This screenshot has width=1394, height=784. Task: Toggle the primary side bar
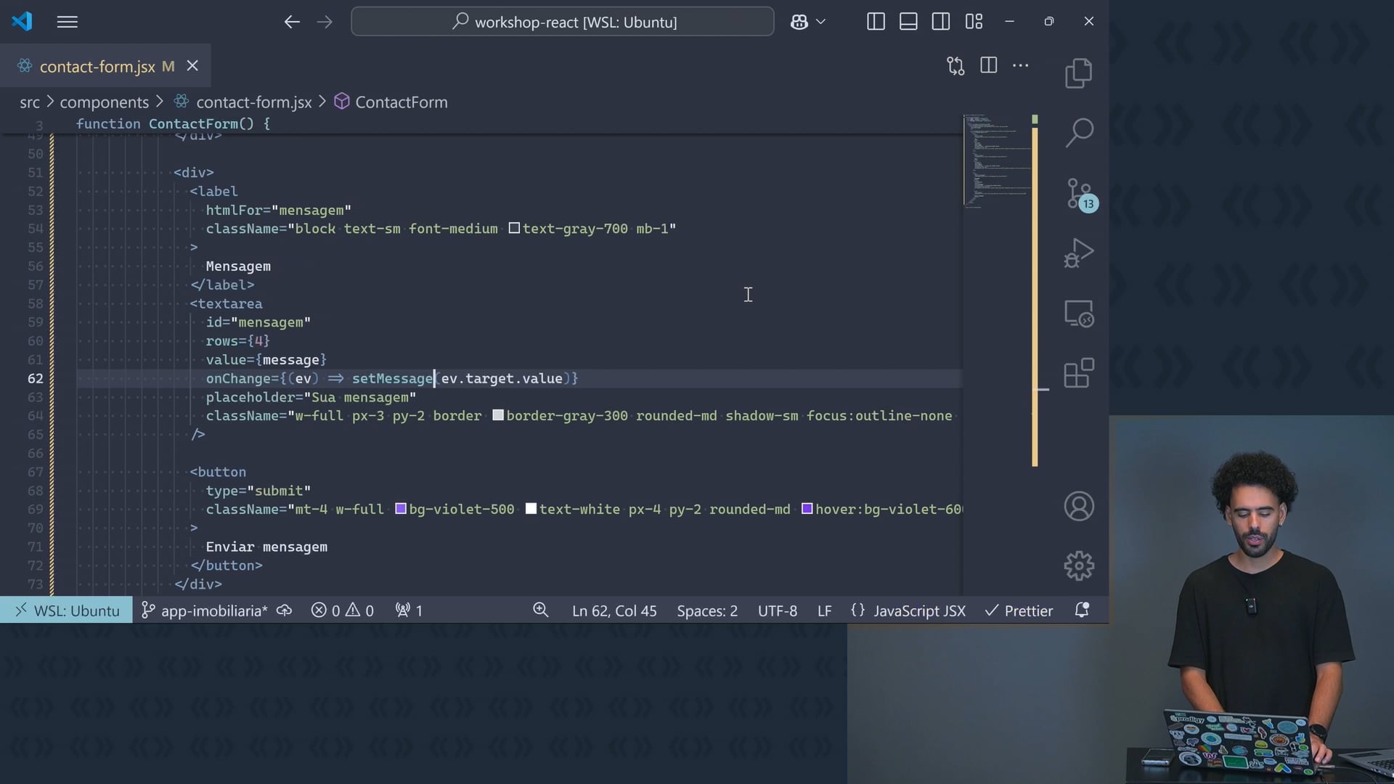coord(876,22)
